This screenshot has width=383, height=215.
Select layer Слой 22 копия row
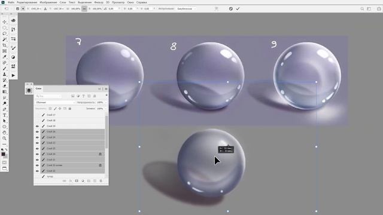[72, 165]
